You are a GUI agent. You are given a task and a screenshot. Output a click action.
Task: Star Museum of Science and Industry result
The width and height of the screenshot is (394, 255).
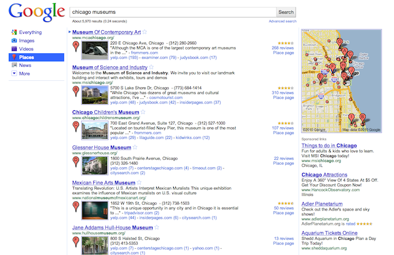151,67
